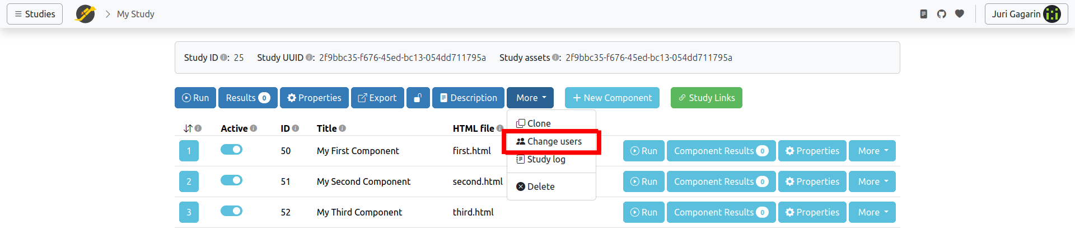Show Study ID info tooltip icon
This screenshot has width=1075, height=244.
[224, 58]
